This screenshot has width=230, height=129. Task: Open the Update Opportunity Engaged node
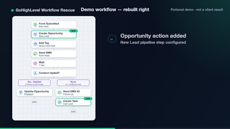coord(34,93)
